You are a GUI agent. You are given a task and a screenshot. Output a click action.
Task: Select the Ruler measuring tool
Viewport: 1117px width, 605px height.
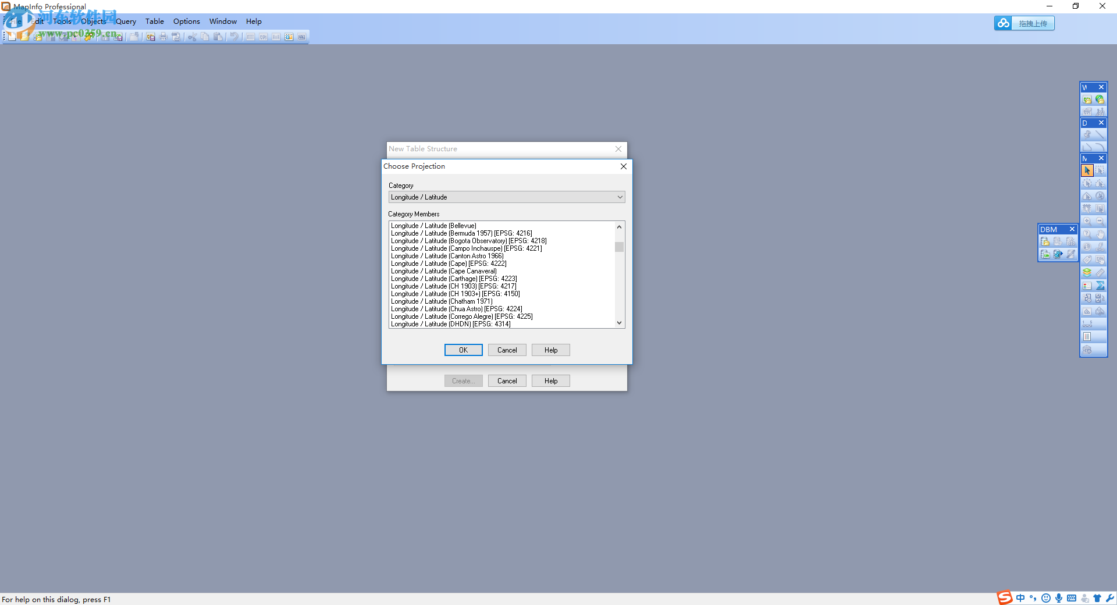[1100, 272]
